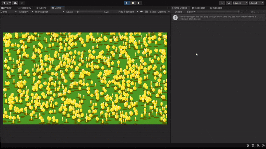This screenshot has height=149, width=266.
Task: Expand the 16:9 Aspect dropdown
Action: [x=50, y=12]
